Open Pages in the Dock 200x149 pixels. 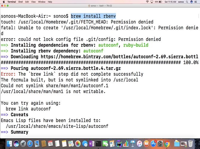(112, 144)
